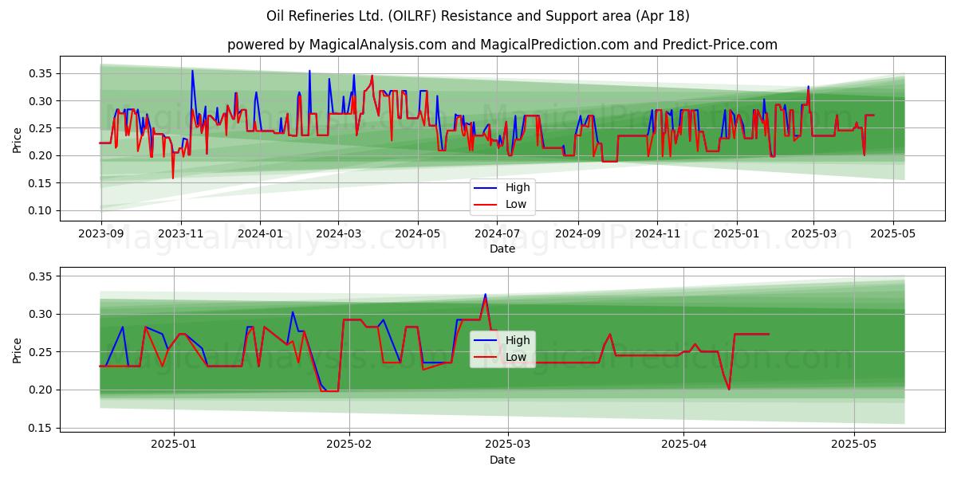The height and width of the screenshot is (478, 957).
Task: Click the '2024-09' tick on the top chart
Action: click(578, 233)
